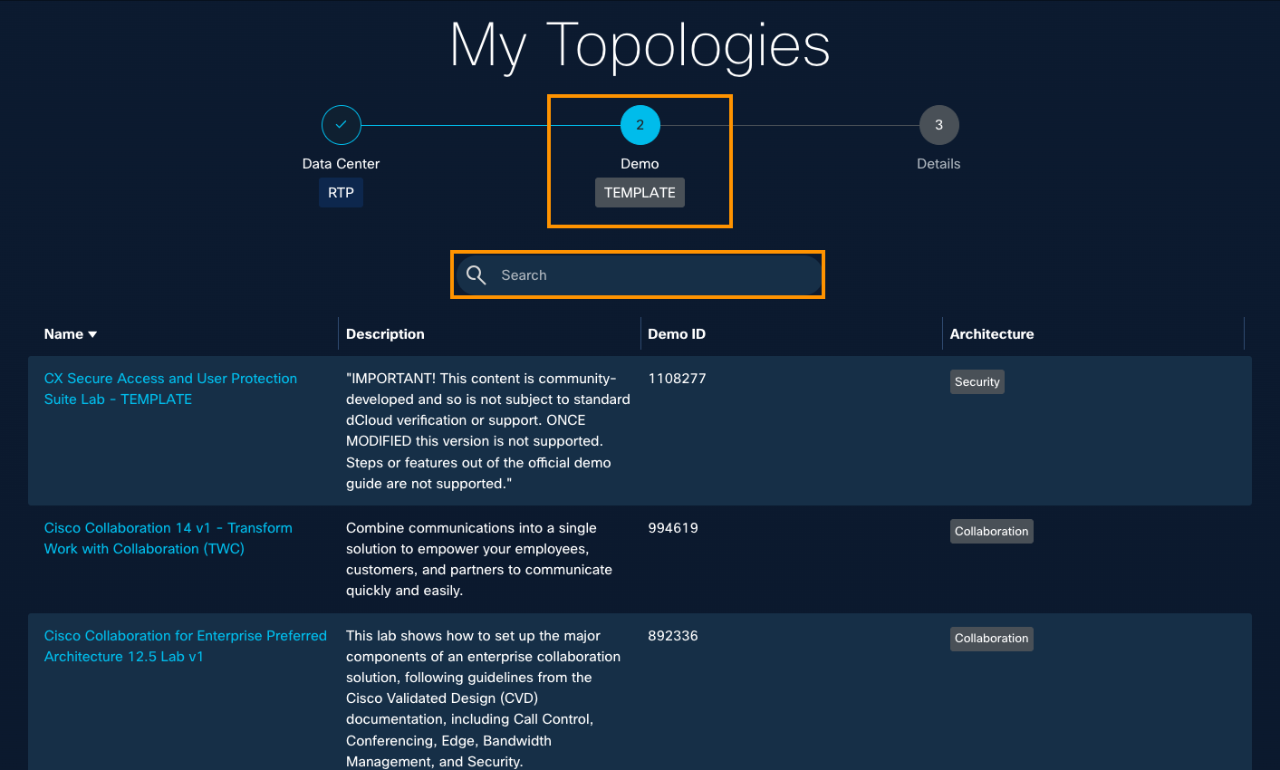The width and height of the screenshot is (1280, 770).
Task: Click the Demo step label
Action: pyautogui.click(x=640, y=164)
